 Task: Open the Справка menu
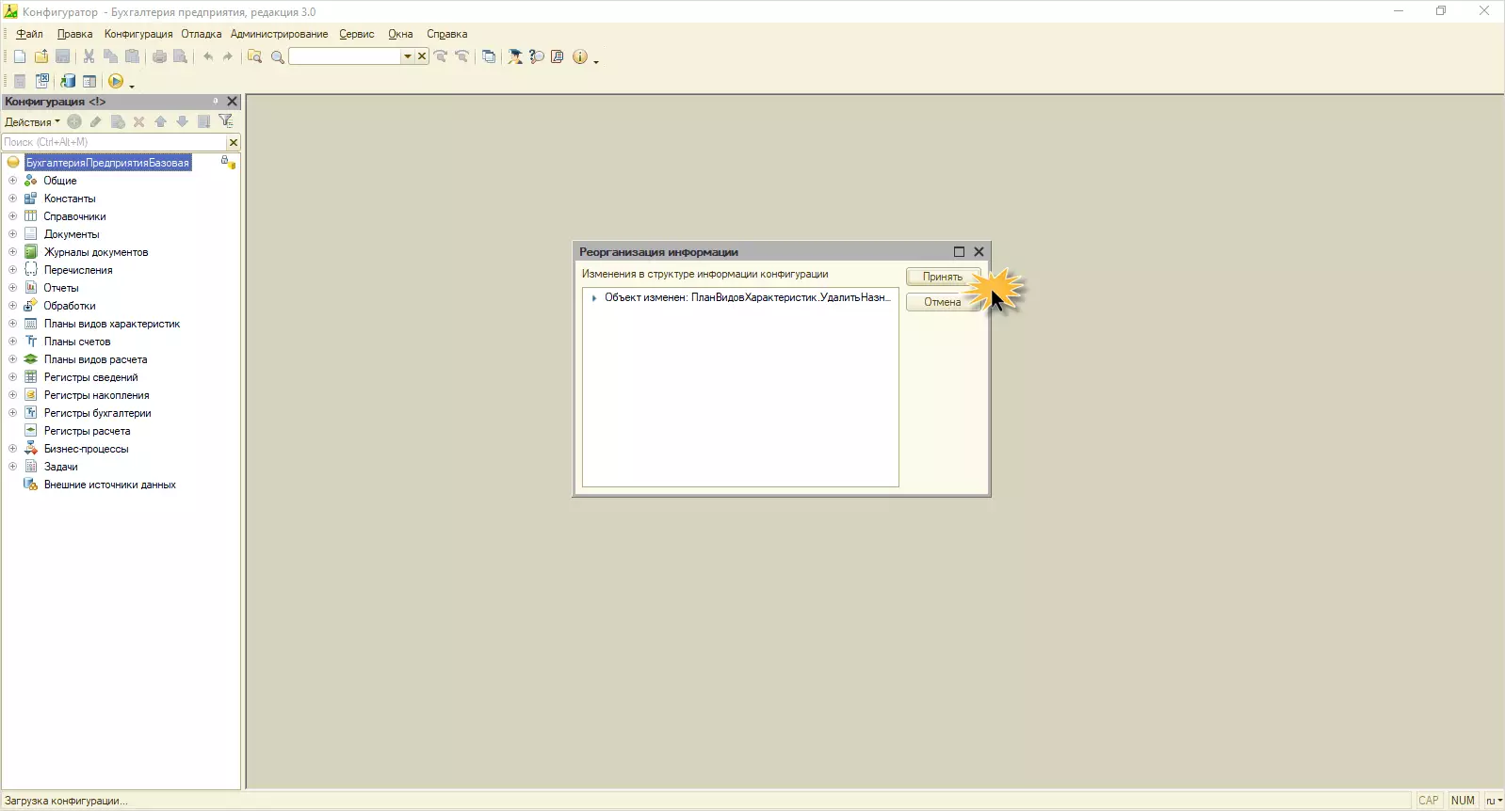point(447,34)
